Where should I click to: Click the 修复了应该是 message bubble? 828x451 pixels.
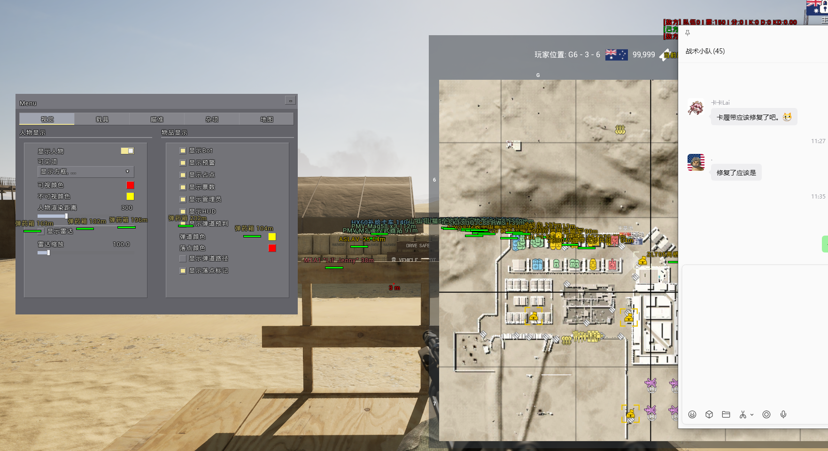click(736, 173)
